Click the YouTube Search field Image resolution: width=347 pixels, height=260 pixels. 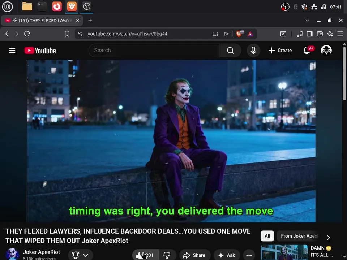154,51
